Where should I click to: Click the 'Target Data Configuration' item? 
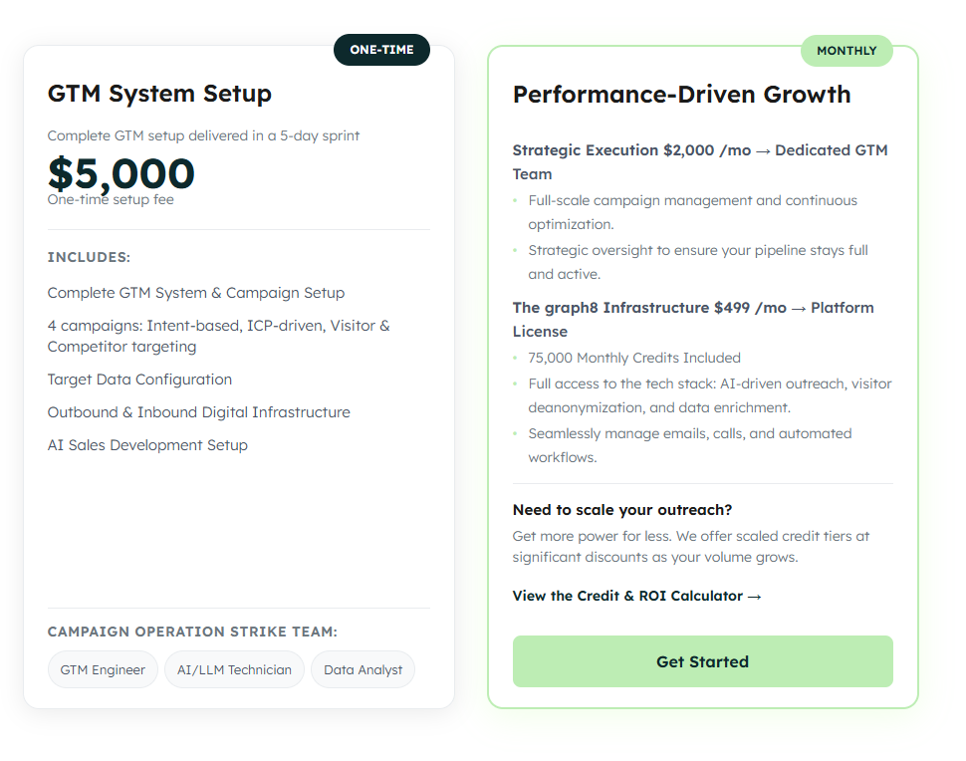point(139,380)
